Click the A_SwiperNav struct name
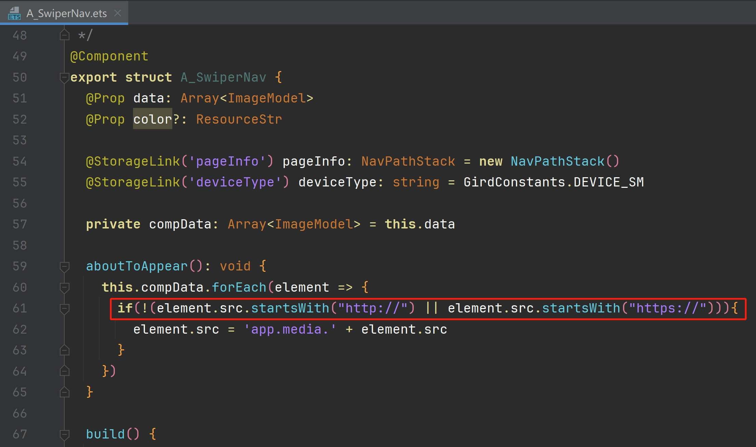Screen dimensions: 756x447 pyautogui.click(x=223, y=78)
